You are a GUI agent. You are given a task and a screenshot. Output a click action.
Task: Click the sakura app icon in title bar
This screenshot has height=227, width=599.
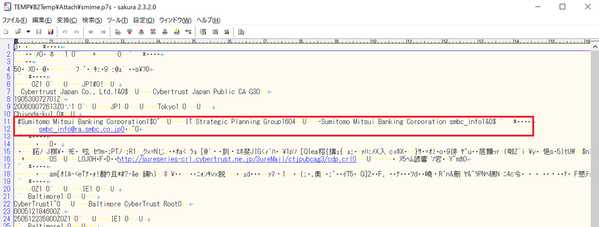[7, 7]
